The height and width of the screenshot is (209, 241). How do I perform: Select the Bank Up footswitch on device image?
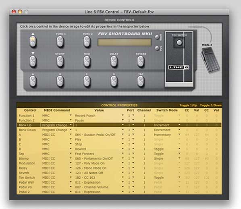point(33,41)
